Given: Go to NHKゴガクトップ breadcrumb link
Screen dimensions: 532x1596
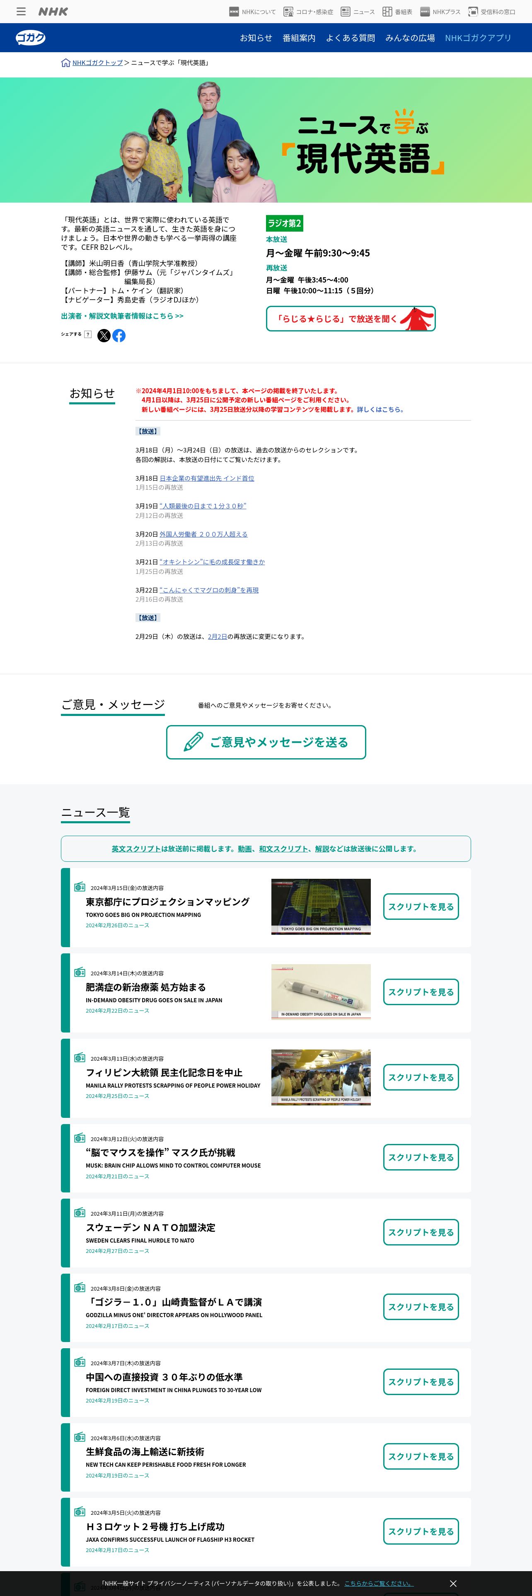Looking at the screenshot, I should (97, 63).
